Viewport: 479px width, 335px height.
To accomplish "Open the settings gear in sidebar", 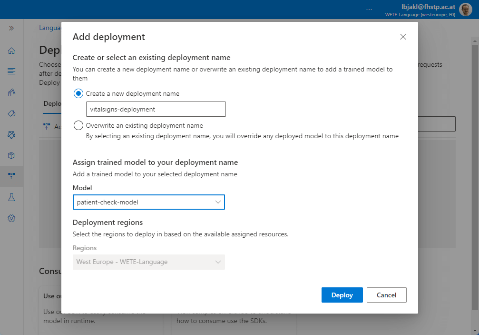I will coord(11,218).
